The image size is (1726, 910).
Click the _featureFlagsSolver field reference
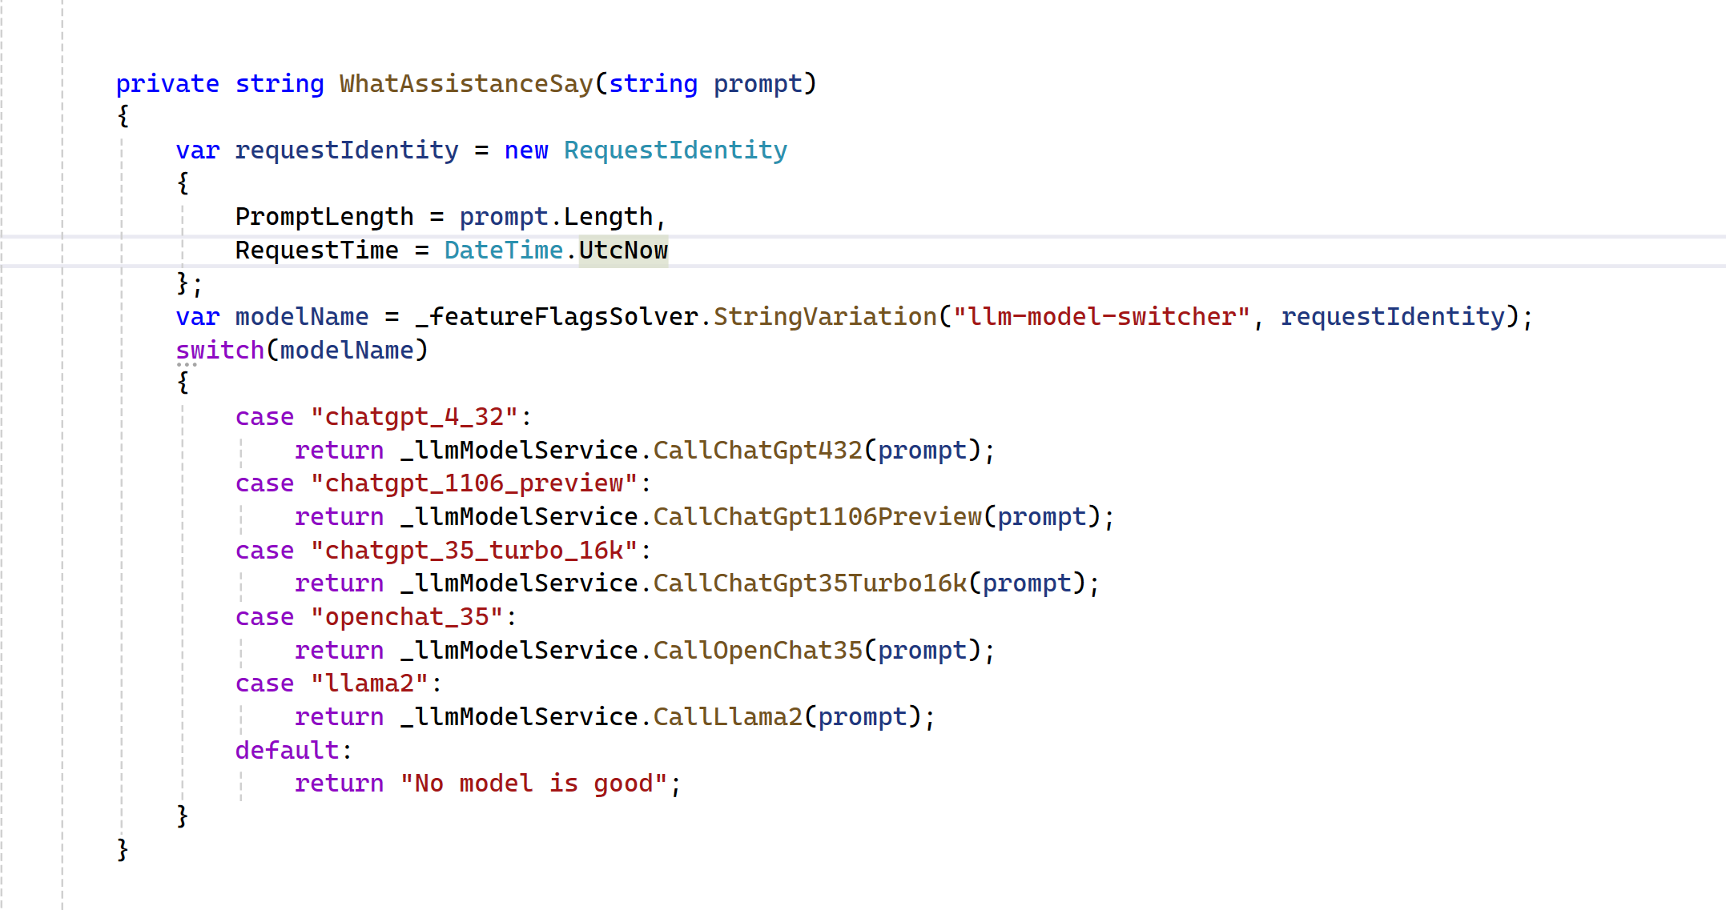tap(557, 317)
